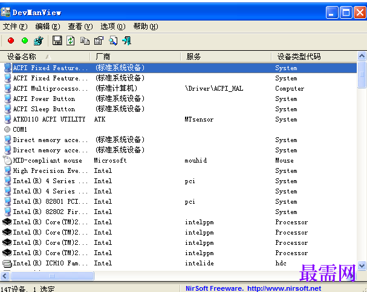Screen dimensions: 367x292
Task: Refresh the device list icon
Action: [71, 41]
